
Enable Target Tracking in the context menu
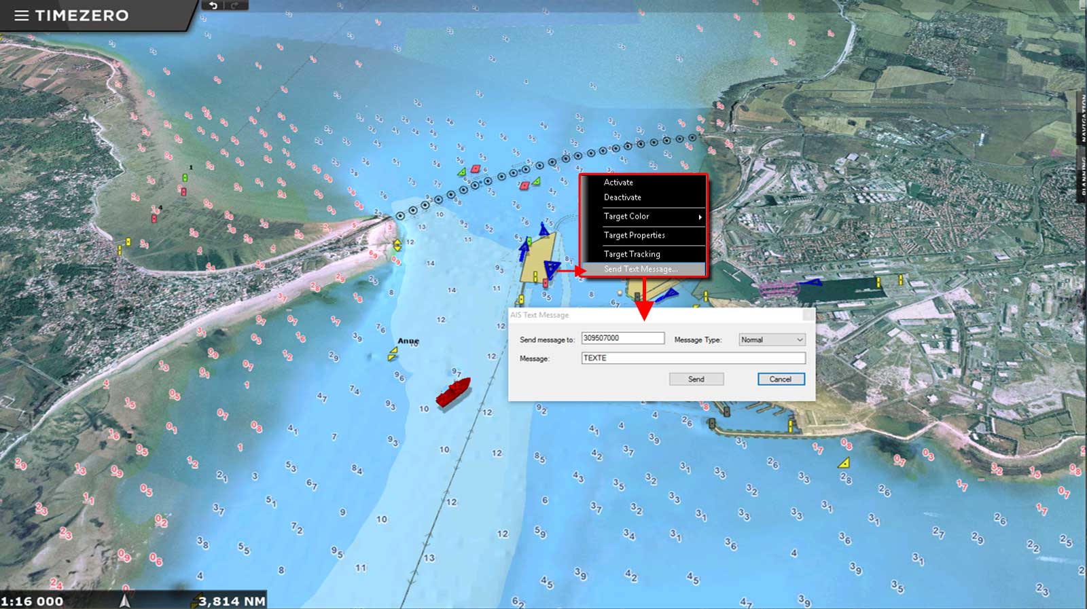tap(632, 254)
